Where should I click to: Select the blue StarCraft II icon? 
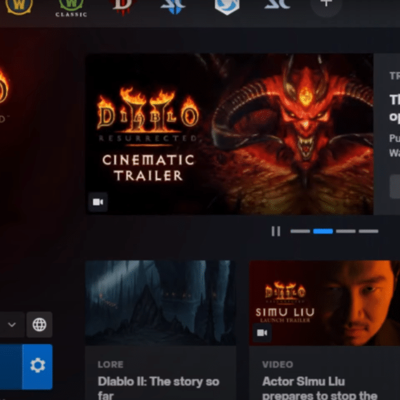[x=173, y=6]
